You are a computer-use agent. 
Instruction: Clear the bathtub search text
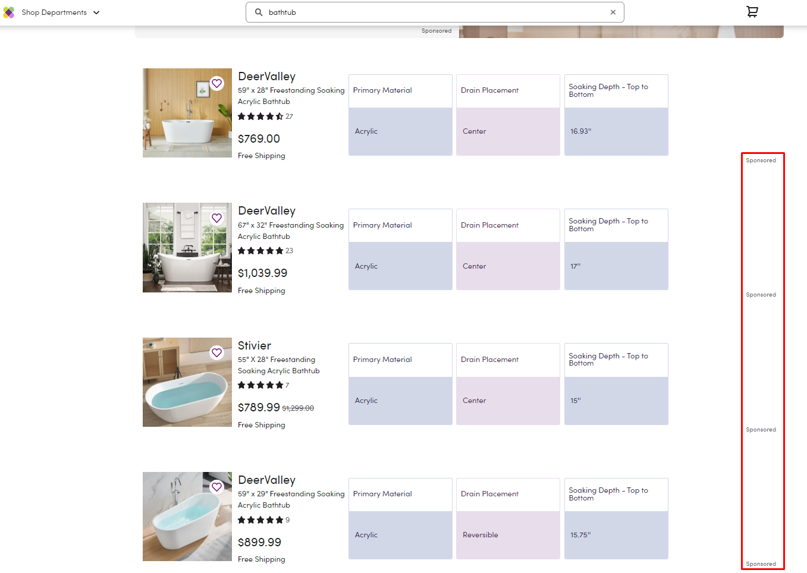click(x=613, y=12)
